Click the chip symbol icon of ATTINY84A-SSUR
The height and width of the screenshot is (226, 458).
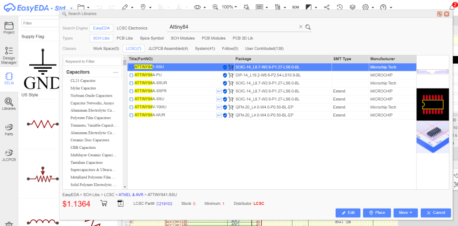[x=131, y=83]
